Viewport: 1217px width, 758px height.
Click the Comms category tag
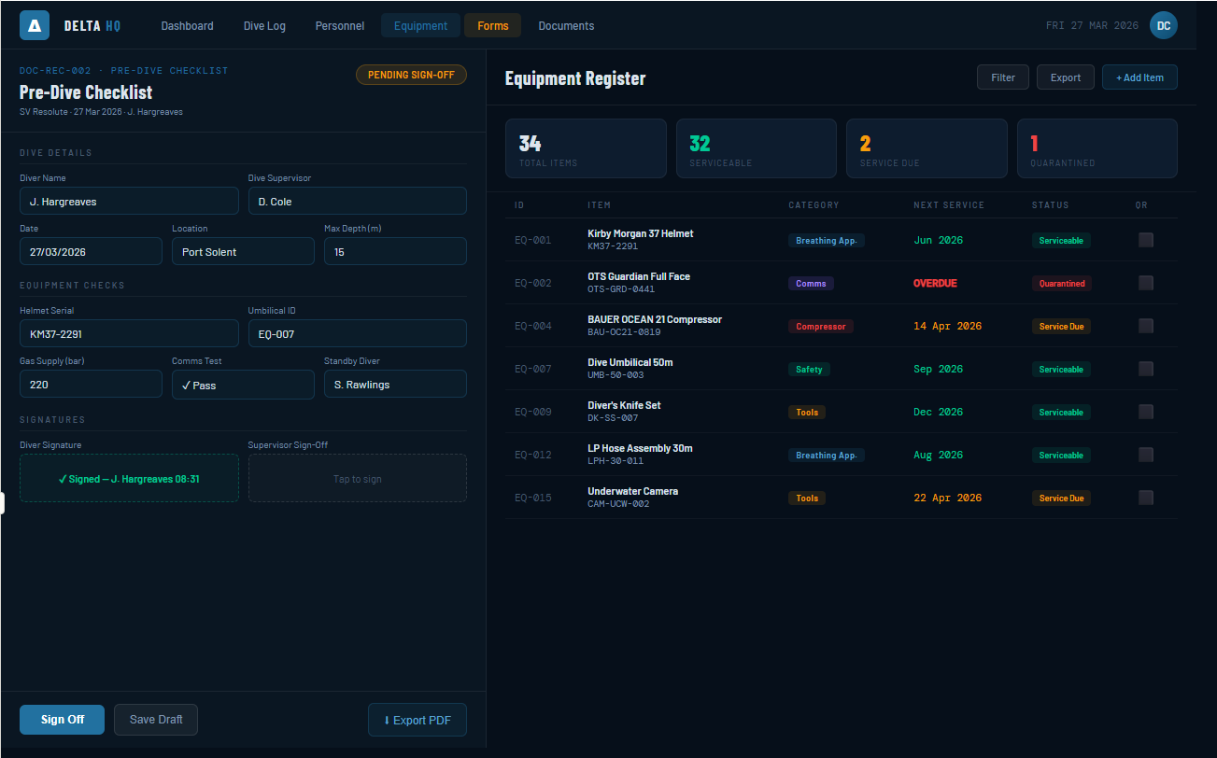coord(810,284)
